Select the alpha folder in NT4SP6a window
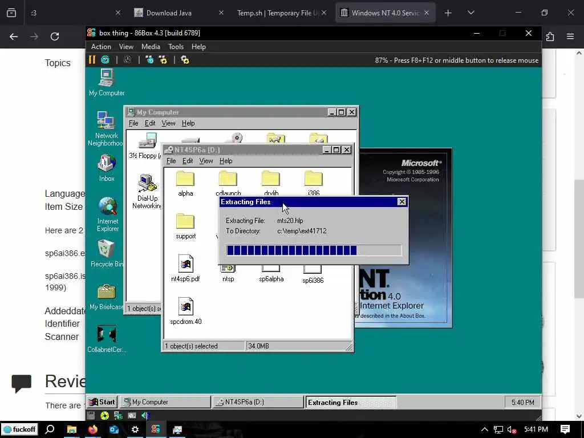The height and width of the screenshot is (438, 584). point(185,184)
